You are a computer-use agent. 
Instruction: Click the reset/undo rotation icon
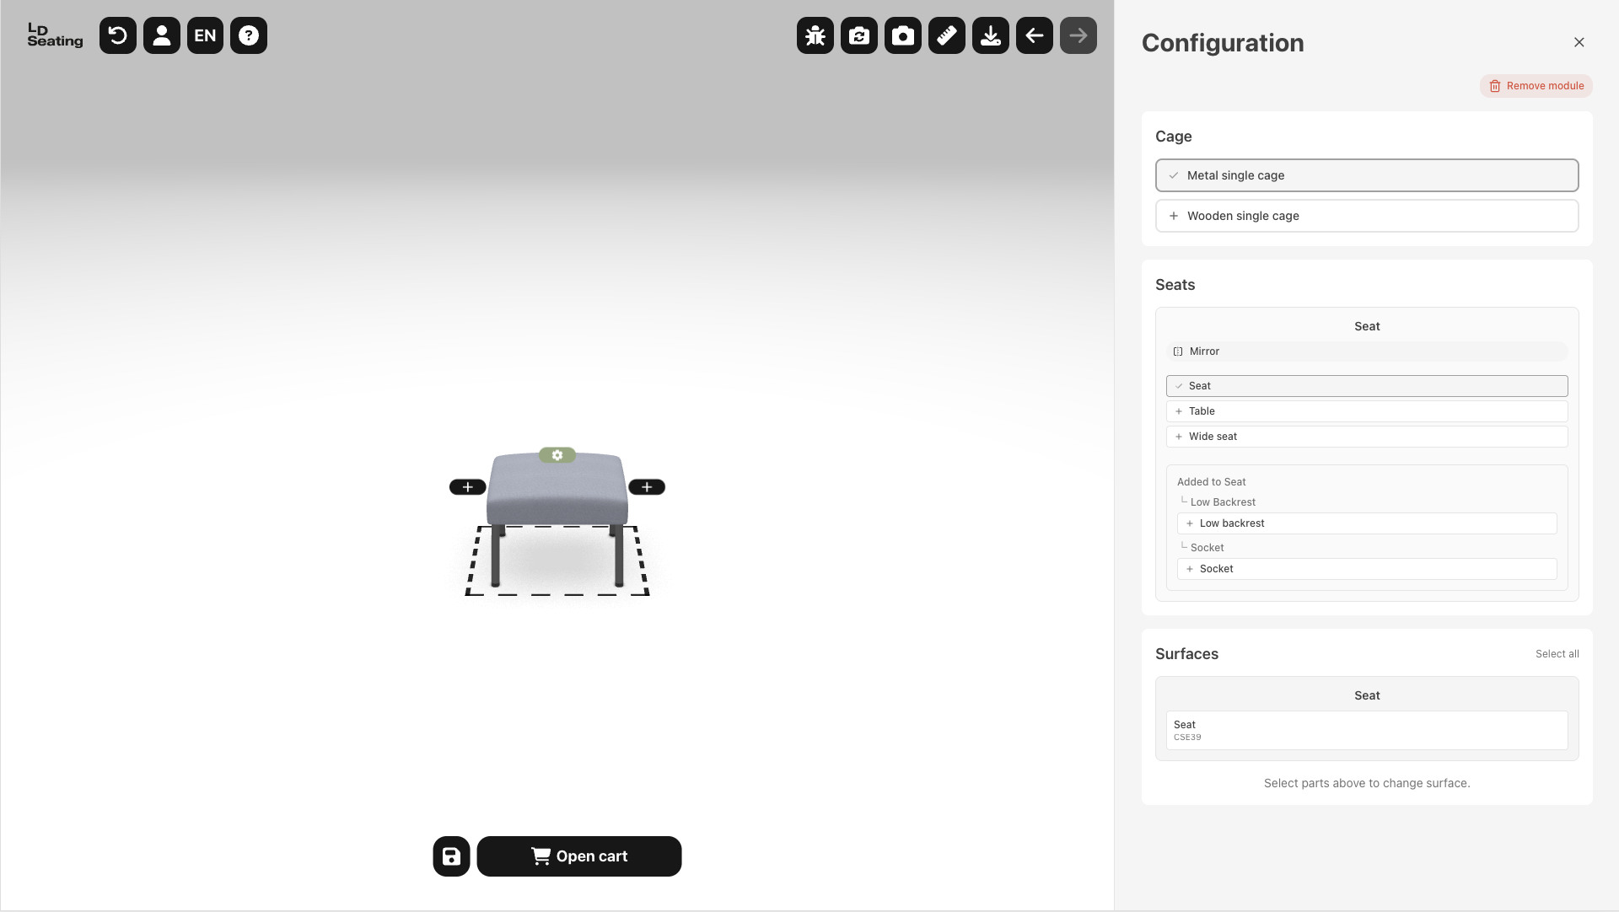(118, 35)
